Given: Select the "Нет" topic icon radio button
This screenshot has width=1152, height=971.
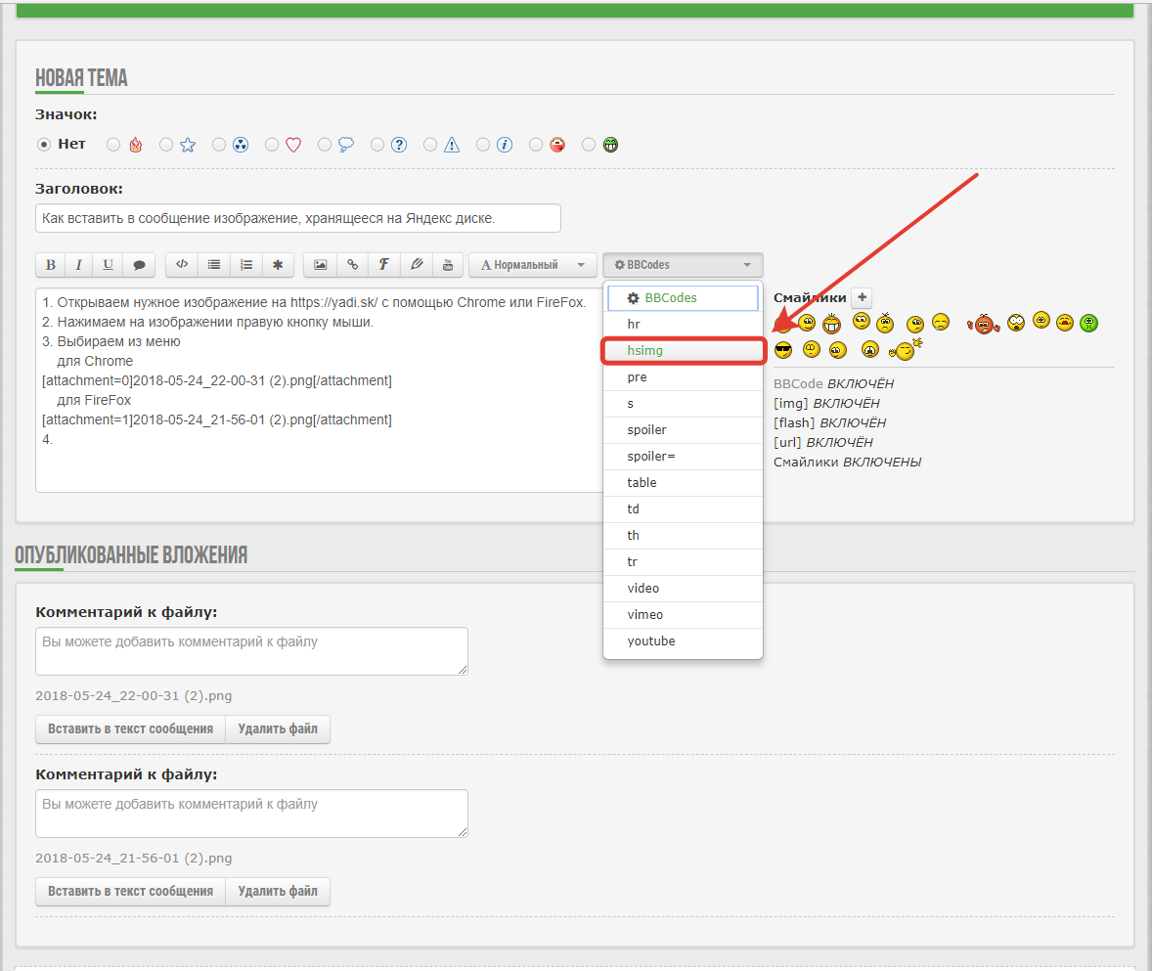Looking at the screenshot, I should click(44, 145).
